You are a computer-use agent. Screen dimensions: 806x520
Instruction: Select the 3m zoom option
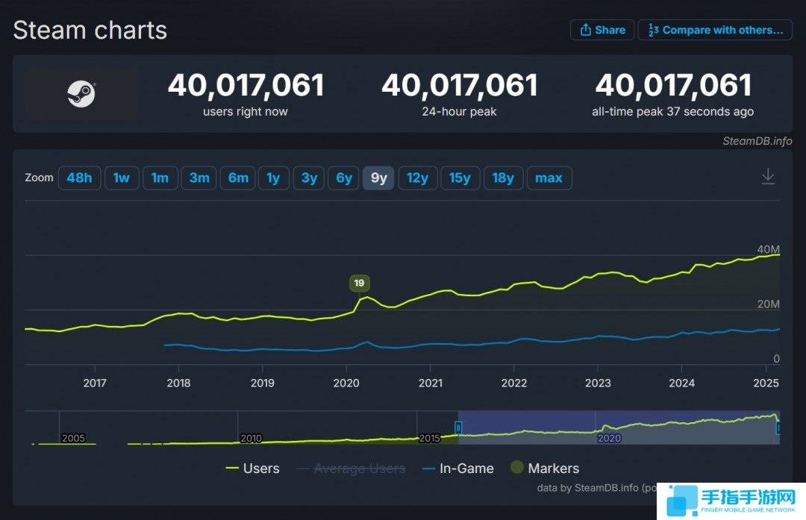tap(199, 178)
